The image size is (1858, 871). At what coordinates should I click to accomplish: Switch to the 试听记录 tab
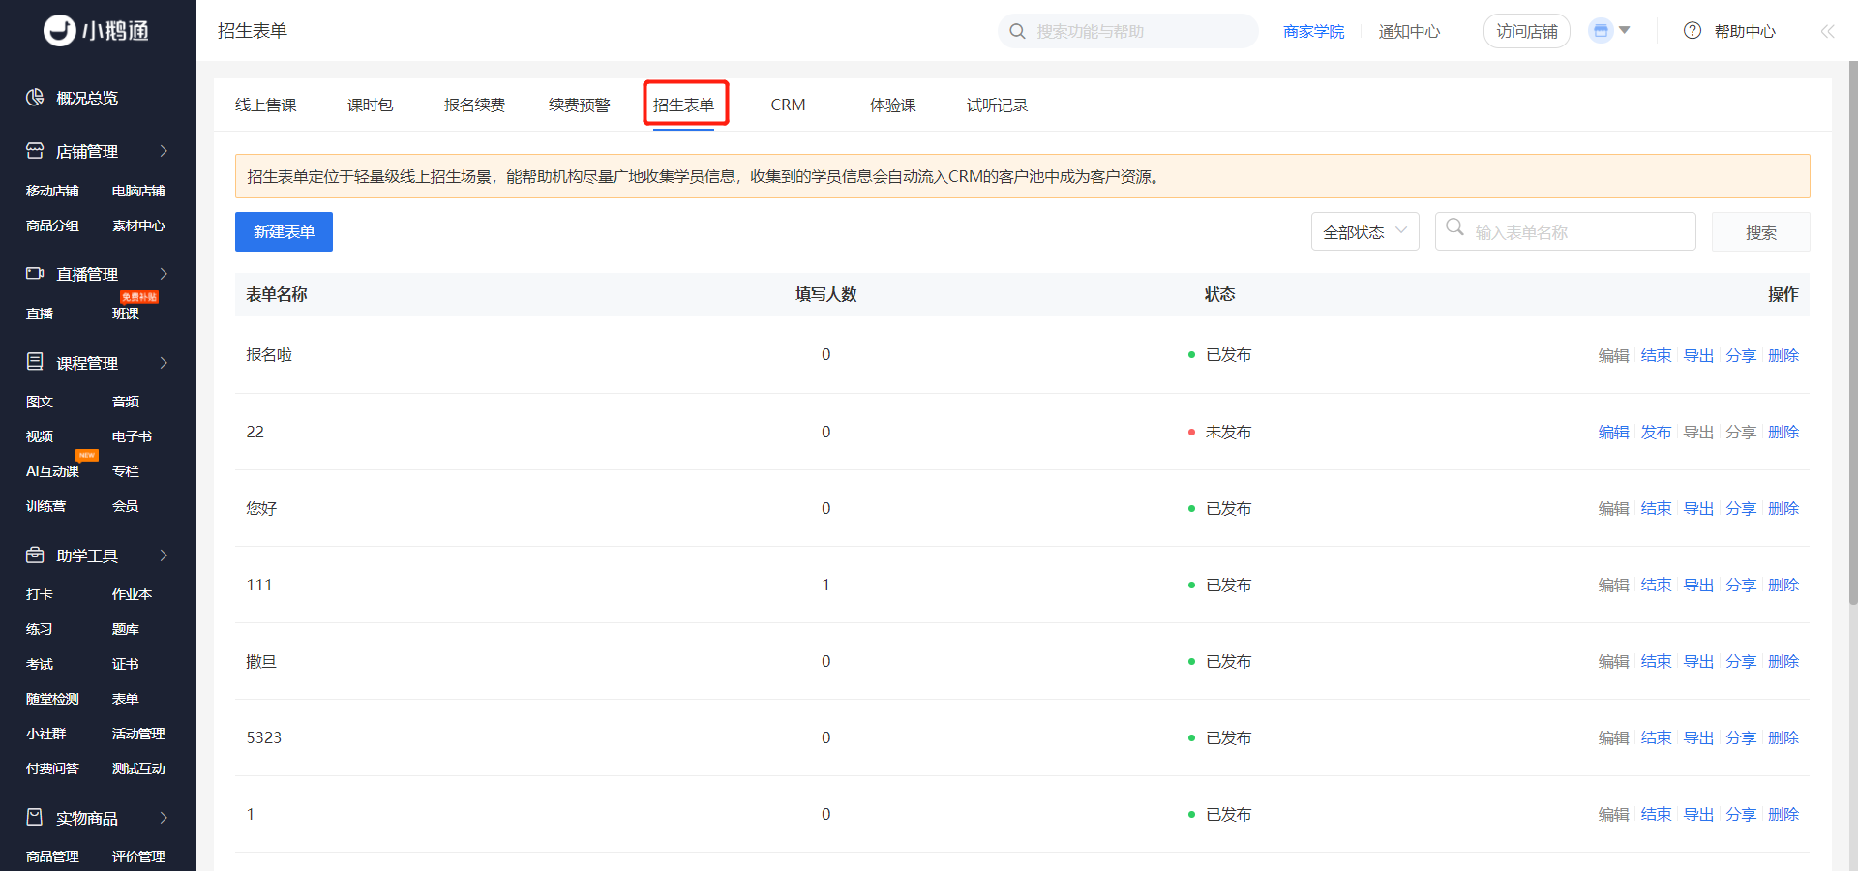tap(998, 105)
